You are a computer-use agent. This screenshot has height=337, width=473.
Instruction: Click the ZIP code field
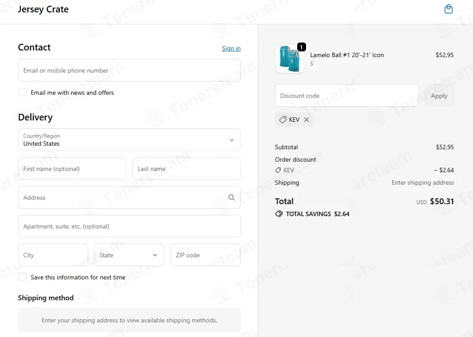click(x=205, y=255)
